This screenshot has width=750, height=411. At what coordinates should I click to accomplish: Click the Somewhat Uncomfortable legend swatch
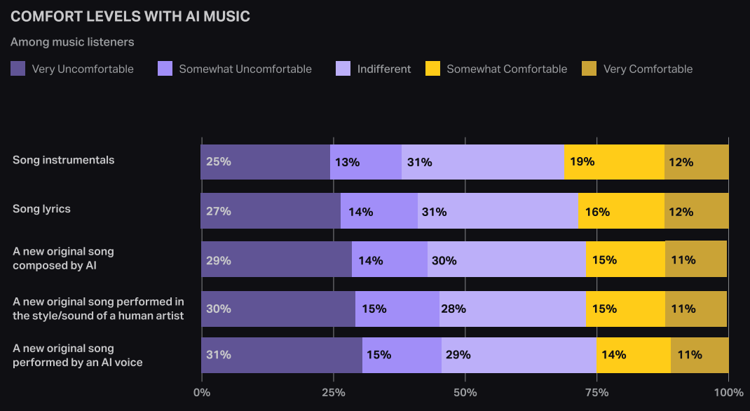(165, 69)
